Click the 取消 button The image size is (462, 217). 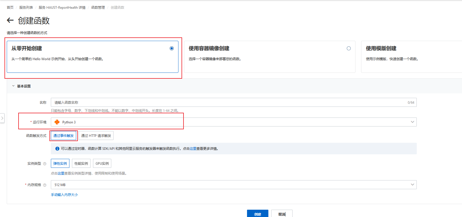[x=282, y=214]
